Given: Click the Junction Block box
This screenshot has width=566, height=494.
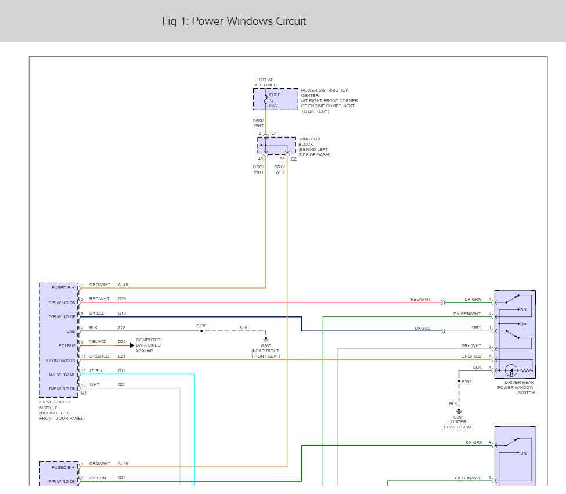Looking at the screenshot, I should [276, 146].
